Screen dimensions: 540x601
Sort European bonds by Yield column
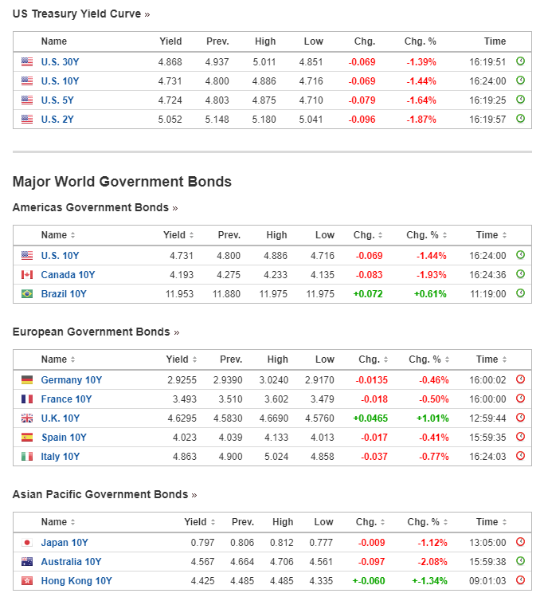point(181,359)
